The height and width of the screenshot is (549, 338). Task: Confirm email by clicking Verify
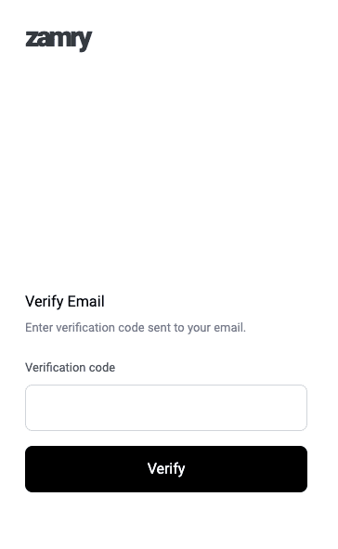click(x=166, y=469)
